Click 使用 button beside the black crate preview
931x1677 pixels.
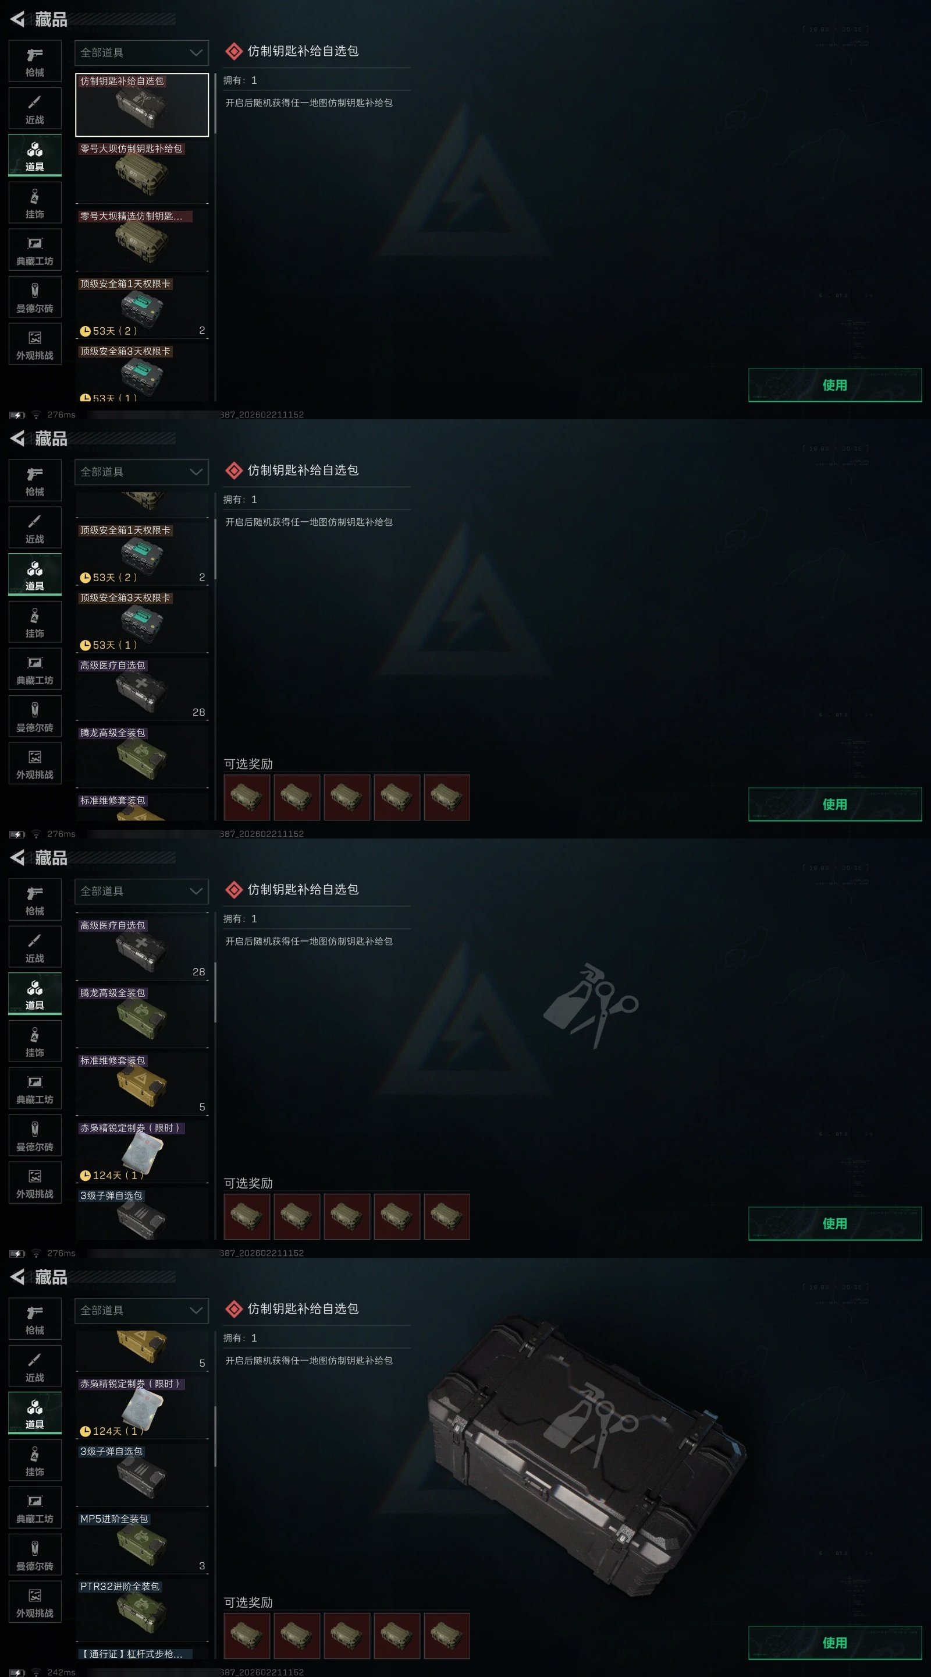tap(835, 1643)
